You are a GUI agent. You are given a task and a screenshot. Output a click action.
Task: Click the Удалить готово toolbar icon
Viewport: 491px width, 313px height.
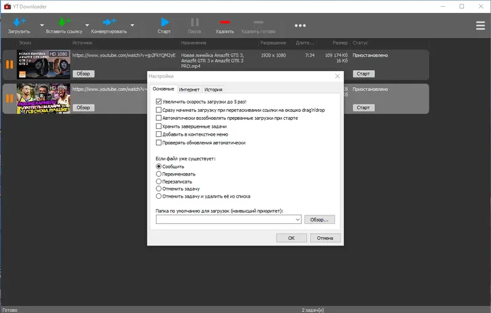258,22
